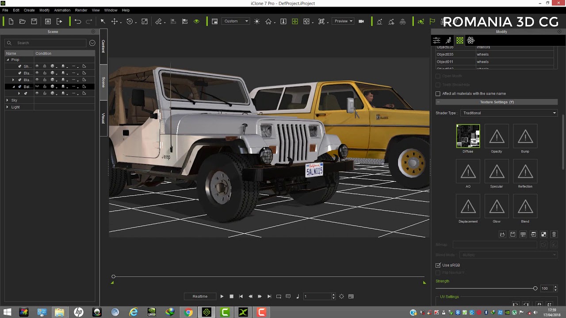Click the green flag toolbar icon

click(x=432, y=21)
